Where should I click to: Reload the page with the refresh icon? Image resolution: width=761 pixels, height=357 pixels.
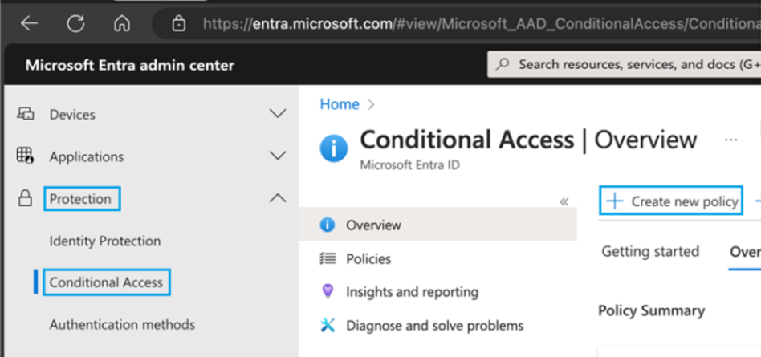click(76, 23)
